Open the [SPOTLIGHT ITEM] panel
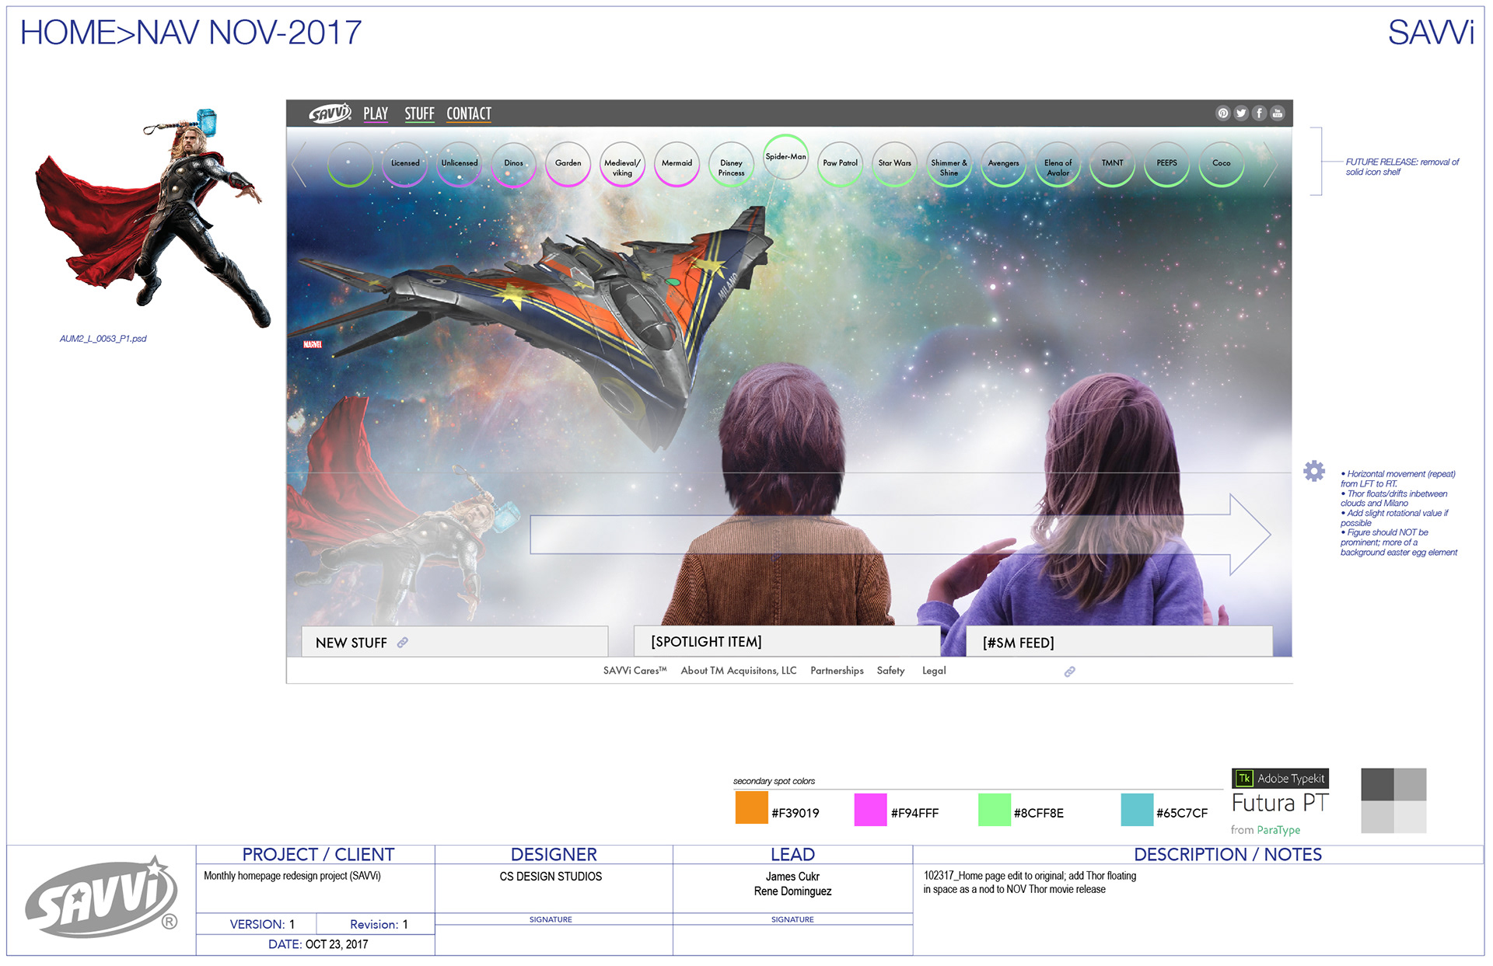Screen dimensions: 1493x966 [787, 641]
